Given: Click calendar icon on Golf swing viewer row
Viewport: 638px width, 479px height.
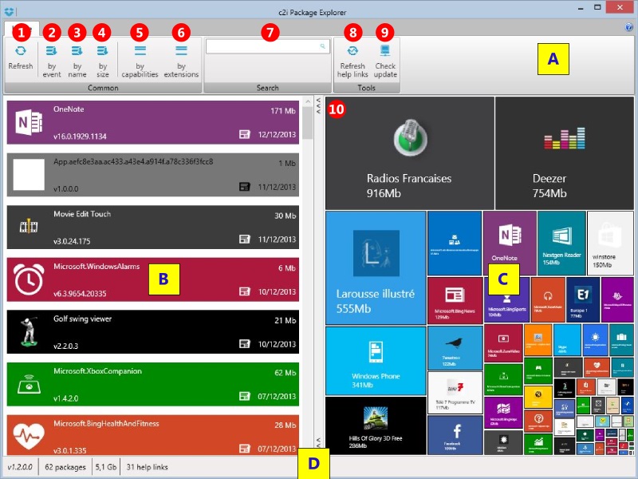Looking at the screenshot, I should [x=245, y=344].
